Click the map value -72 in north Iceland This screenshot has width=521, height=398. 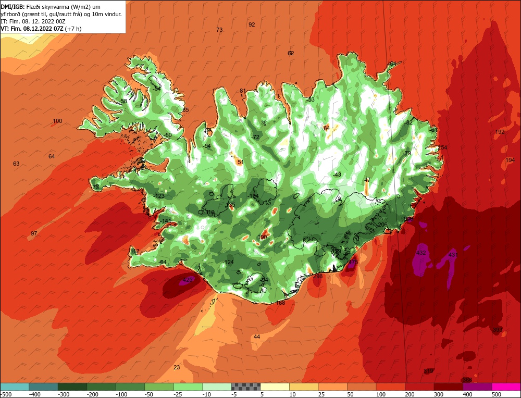(255, 137)
